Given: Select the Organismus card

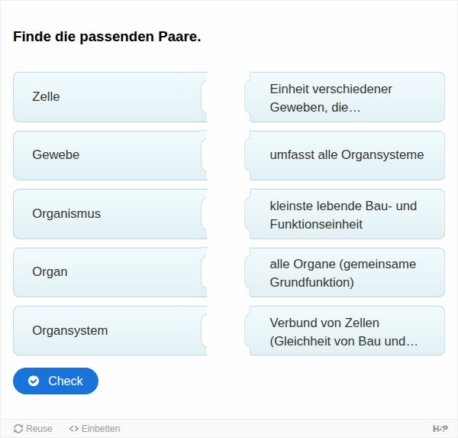Looking at the screenshot, I should point(110,214).
